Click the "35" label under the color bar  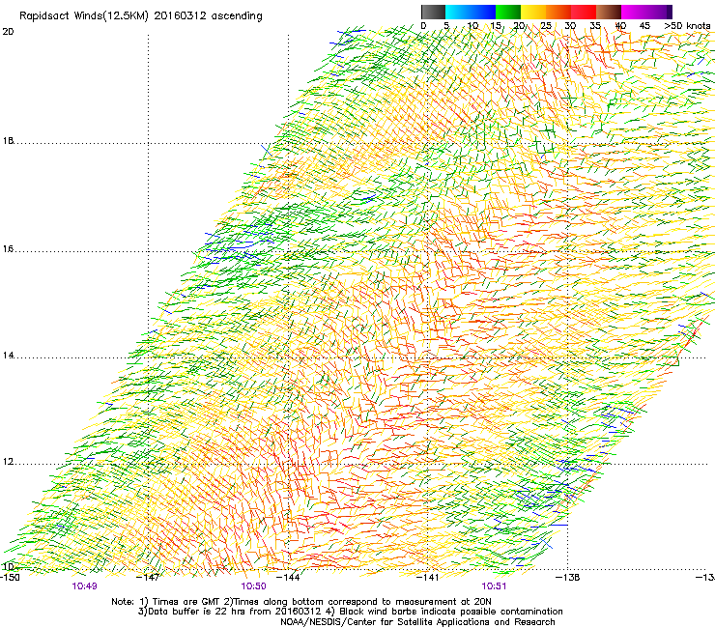click(x=595, y=25)
